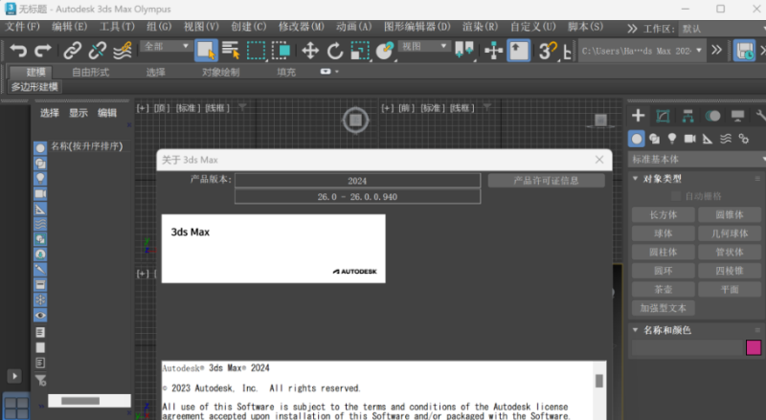Viewport: 766px width, 420px height.
Task: Select the Select and Rotate tool
Action: point(335,51)
